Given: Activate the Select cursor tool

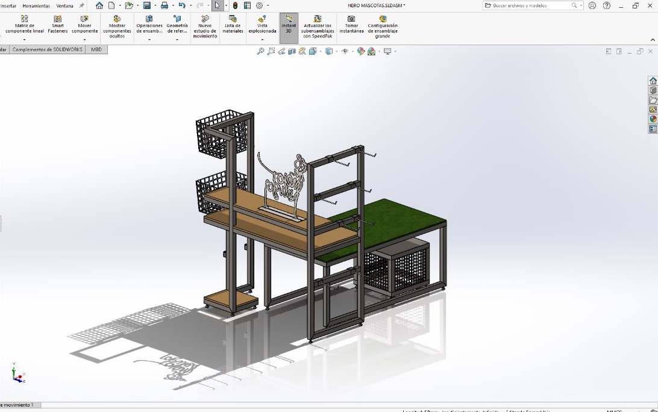Looking at the screenshot, I should [218, 5].
